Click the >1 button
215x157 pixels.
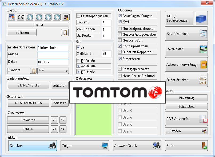(54, 120)
